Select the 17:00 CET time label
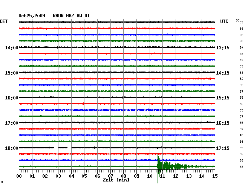 (x=12, y=123)
